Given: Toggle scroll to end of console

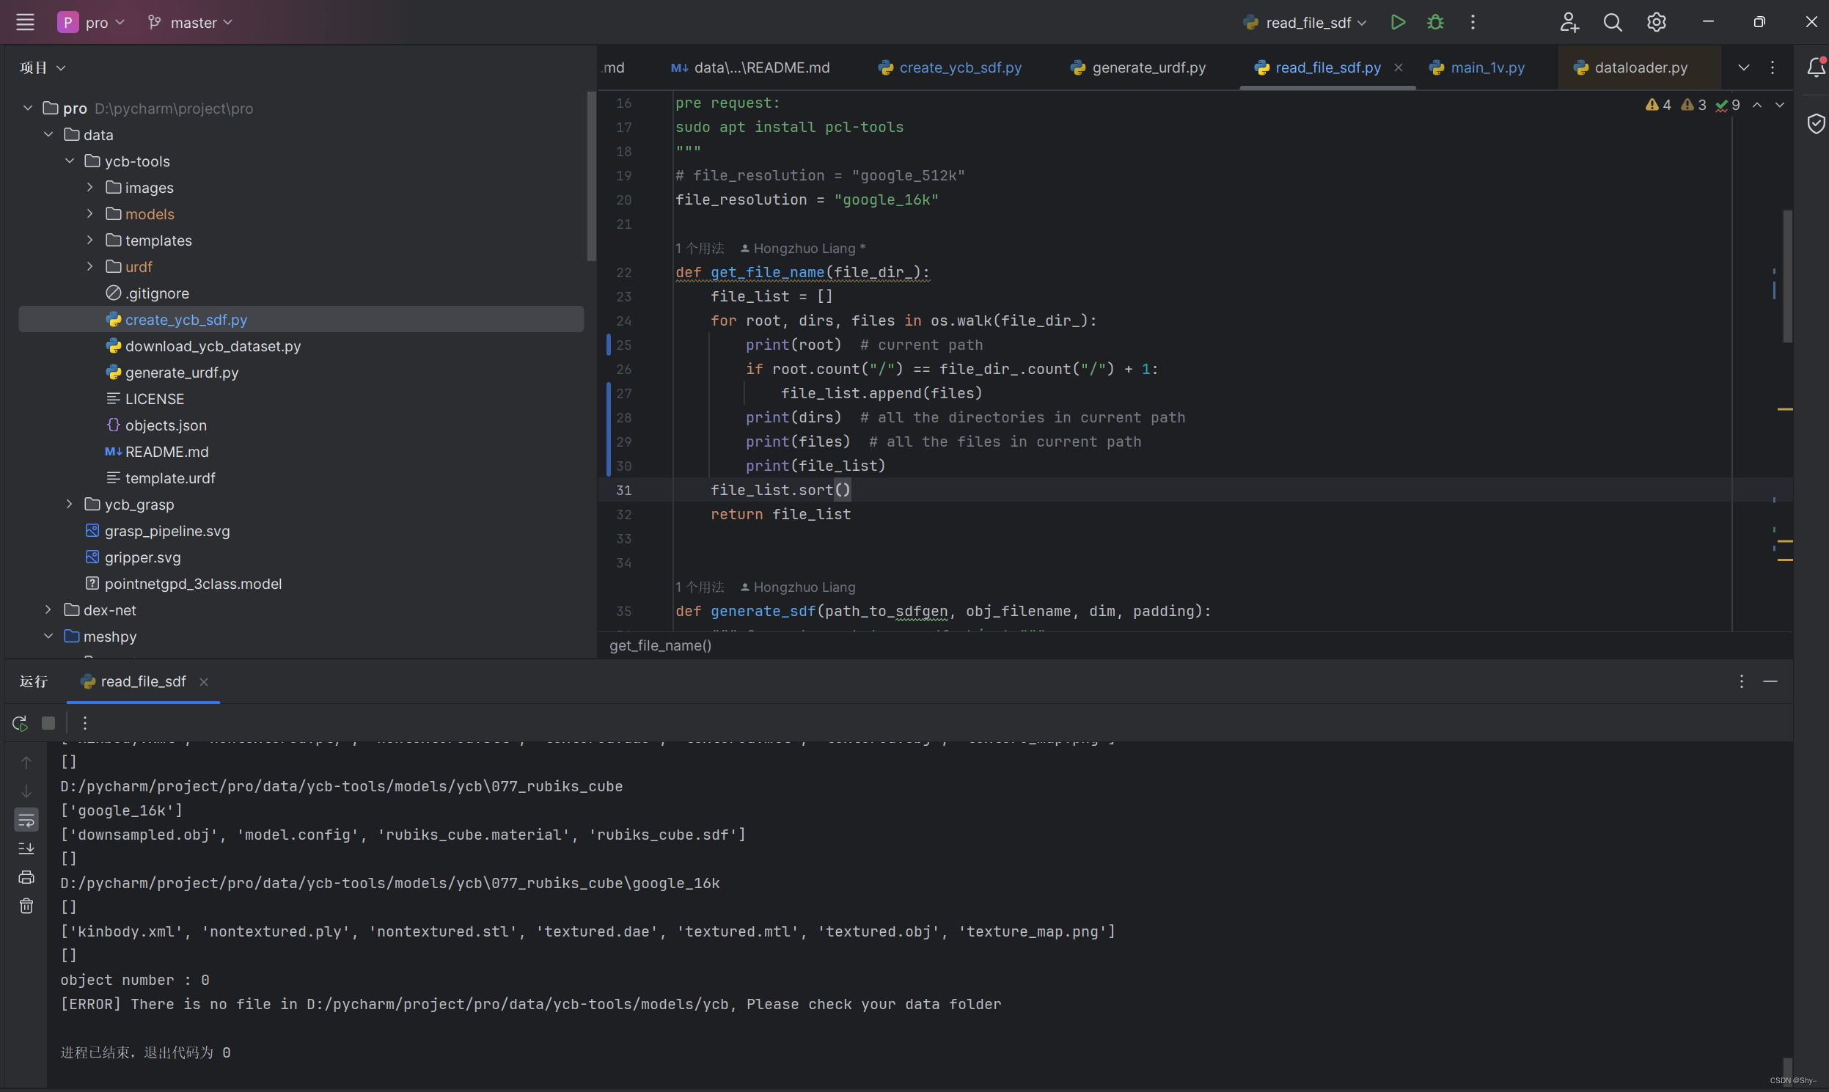Looking at the screenshot, I should 26,849.
